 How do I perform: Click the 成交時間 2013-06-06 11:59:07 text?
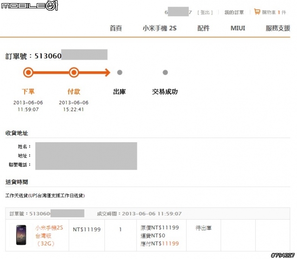[x=139, y=214]
